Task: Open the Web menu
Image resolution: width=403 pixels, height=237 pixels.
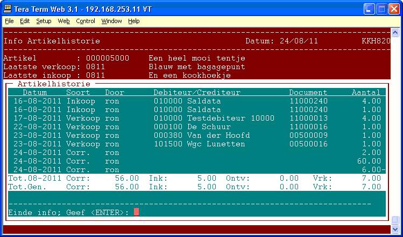Action: [63, 21]
